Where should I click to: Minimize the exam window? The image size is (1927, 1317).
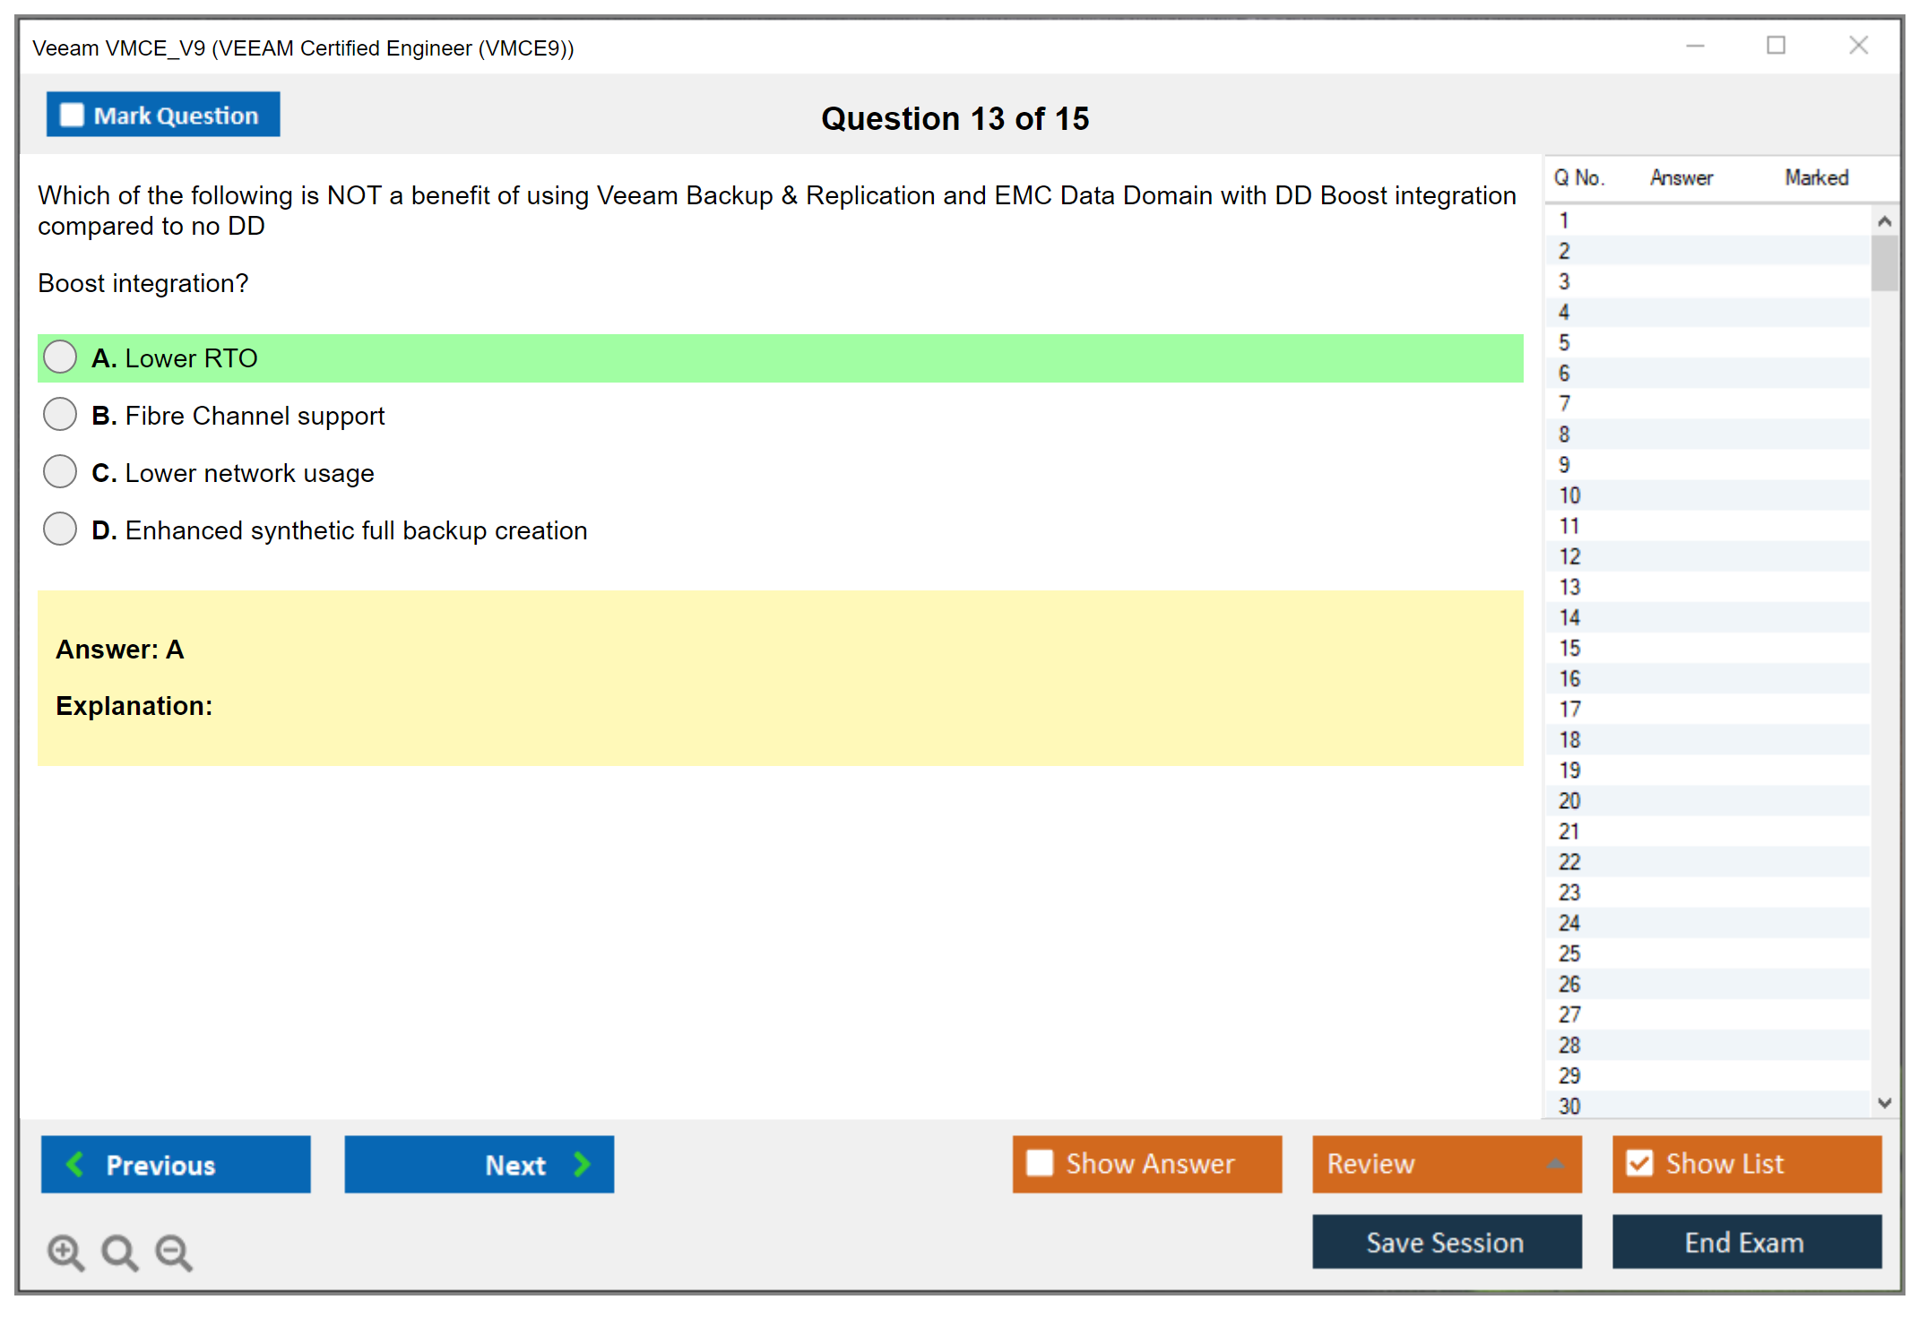click(1695, 46)
